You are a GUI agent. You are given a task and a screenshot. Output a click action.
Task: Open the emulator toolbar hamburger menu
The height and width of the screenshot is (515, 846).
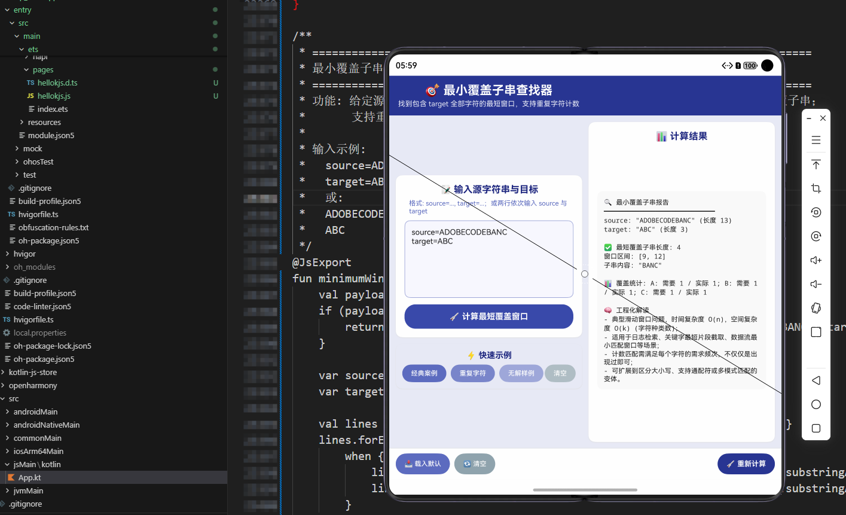[816, 141]
